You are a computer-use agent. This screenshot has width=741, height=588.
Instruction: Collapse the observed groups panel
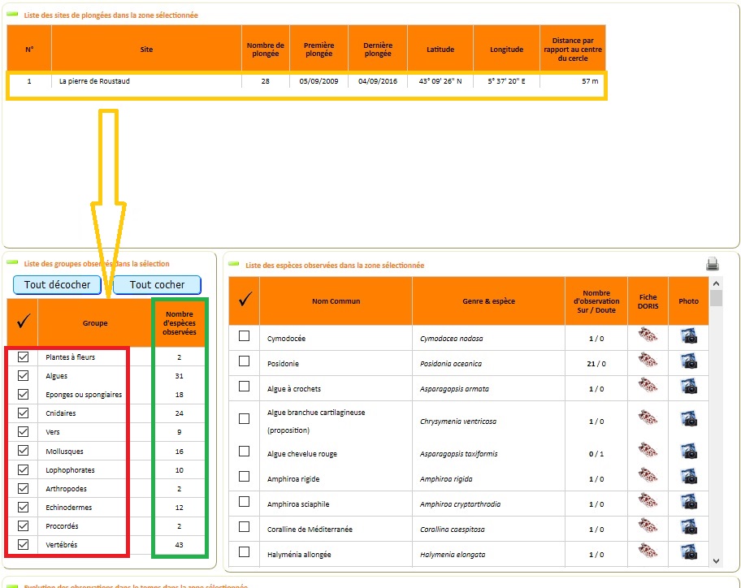click(12, 262)
